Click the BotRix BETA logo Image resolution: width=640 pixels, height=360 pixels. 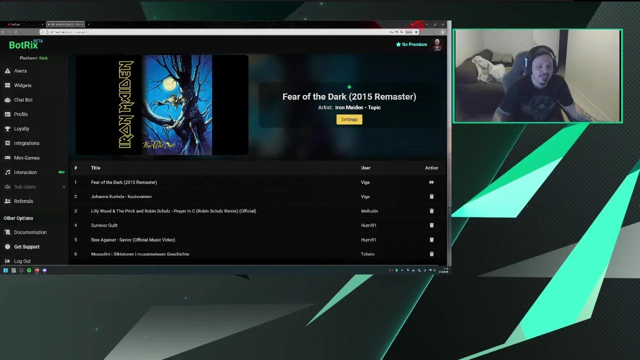tap(25, 45)
